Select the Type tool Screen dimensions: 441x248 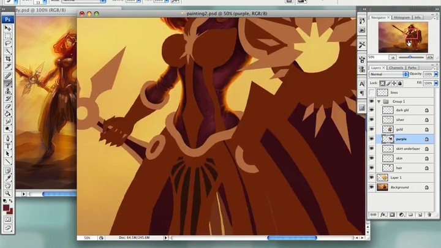[7, 146]
